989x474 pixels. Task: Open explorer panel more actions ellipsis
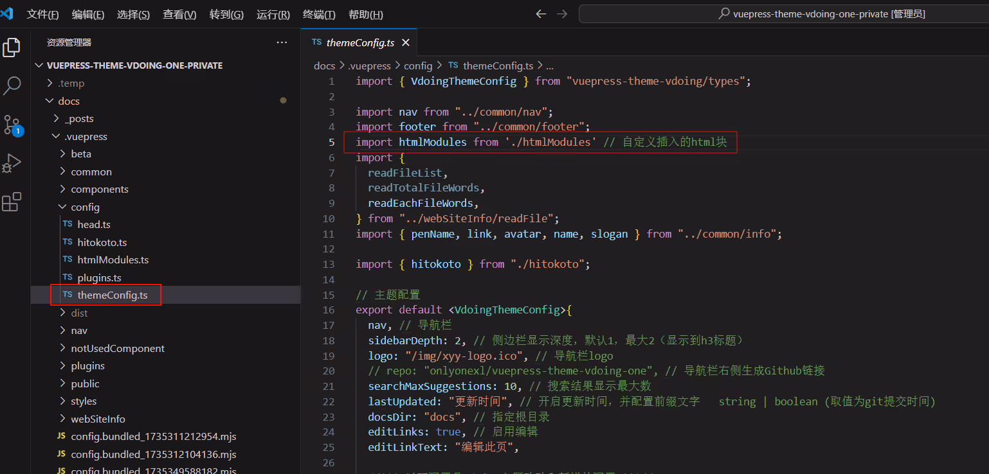click(282, 42)
